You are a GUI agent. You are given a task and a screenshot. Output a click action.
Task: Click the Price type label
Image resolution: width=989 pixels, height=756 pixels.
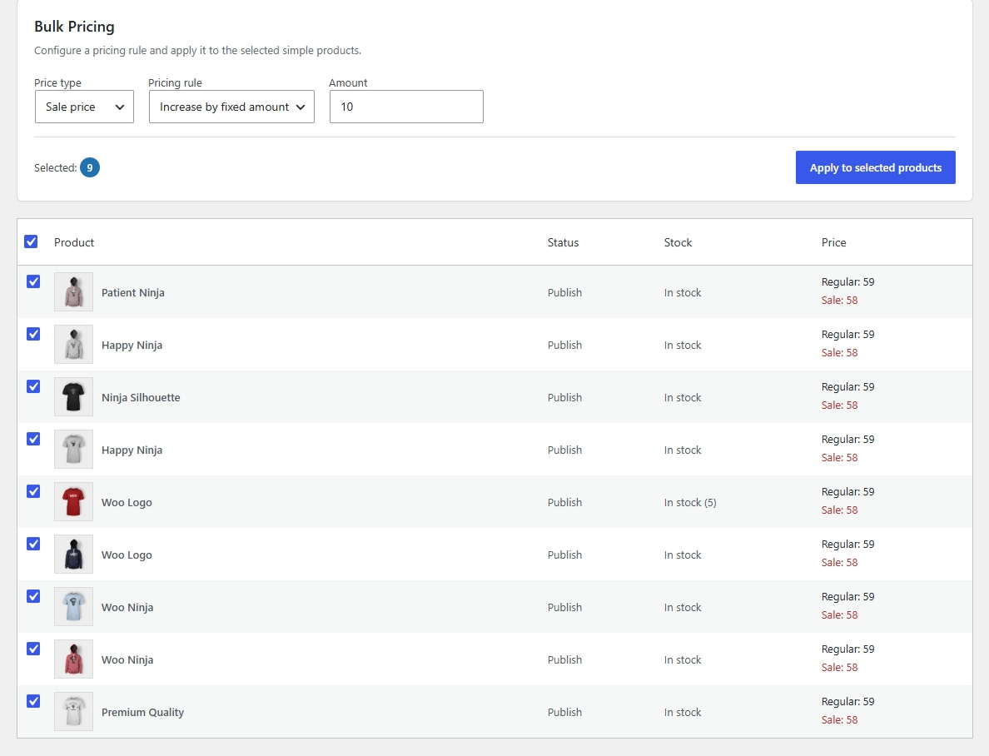click(57, 82)
